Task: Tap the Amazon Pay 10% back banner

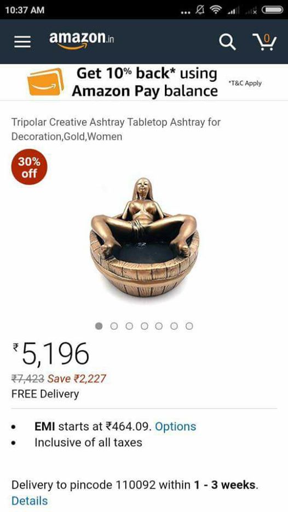Action: [144, 82]
